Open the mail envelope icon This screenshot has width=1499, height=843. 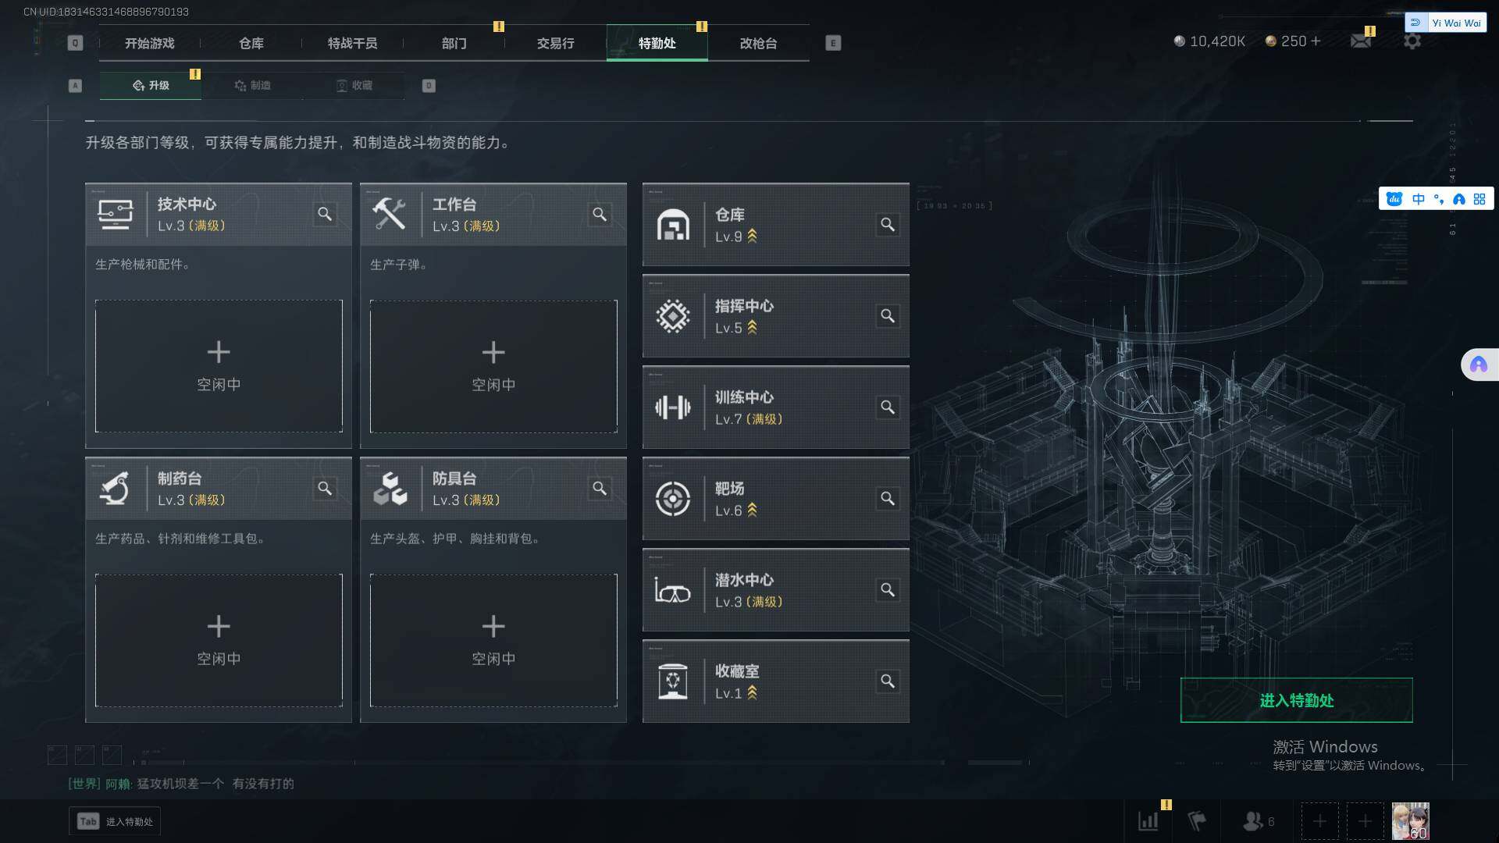tap(1361, 41)
